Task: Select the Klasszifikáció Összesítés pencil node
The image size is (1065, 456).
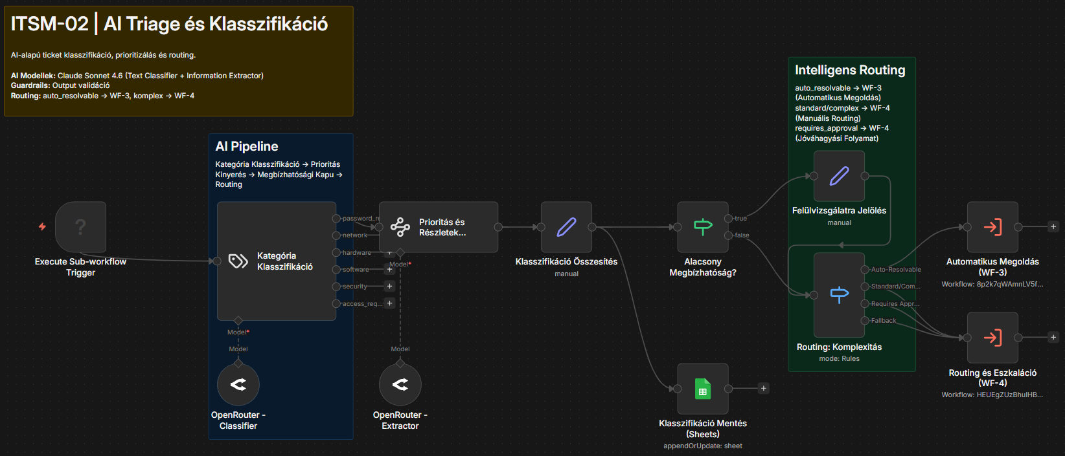Action: pyautogui.click(x=566, y=227)
